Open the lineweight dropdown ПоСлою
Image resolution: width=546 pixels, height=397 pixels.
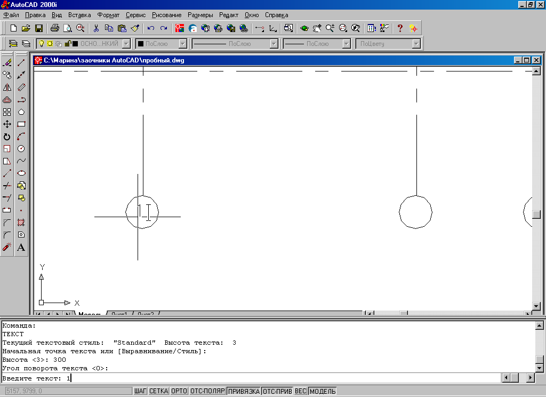point(346,44)
